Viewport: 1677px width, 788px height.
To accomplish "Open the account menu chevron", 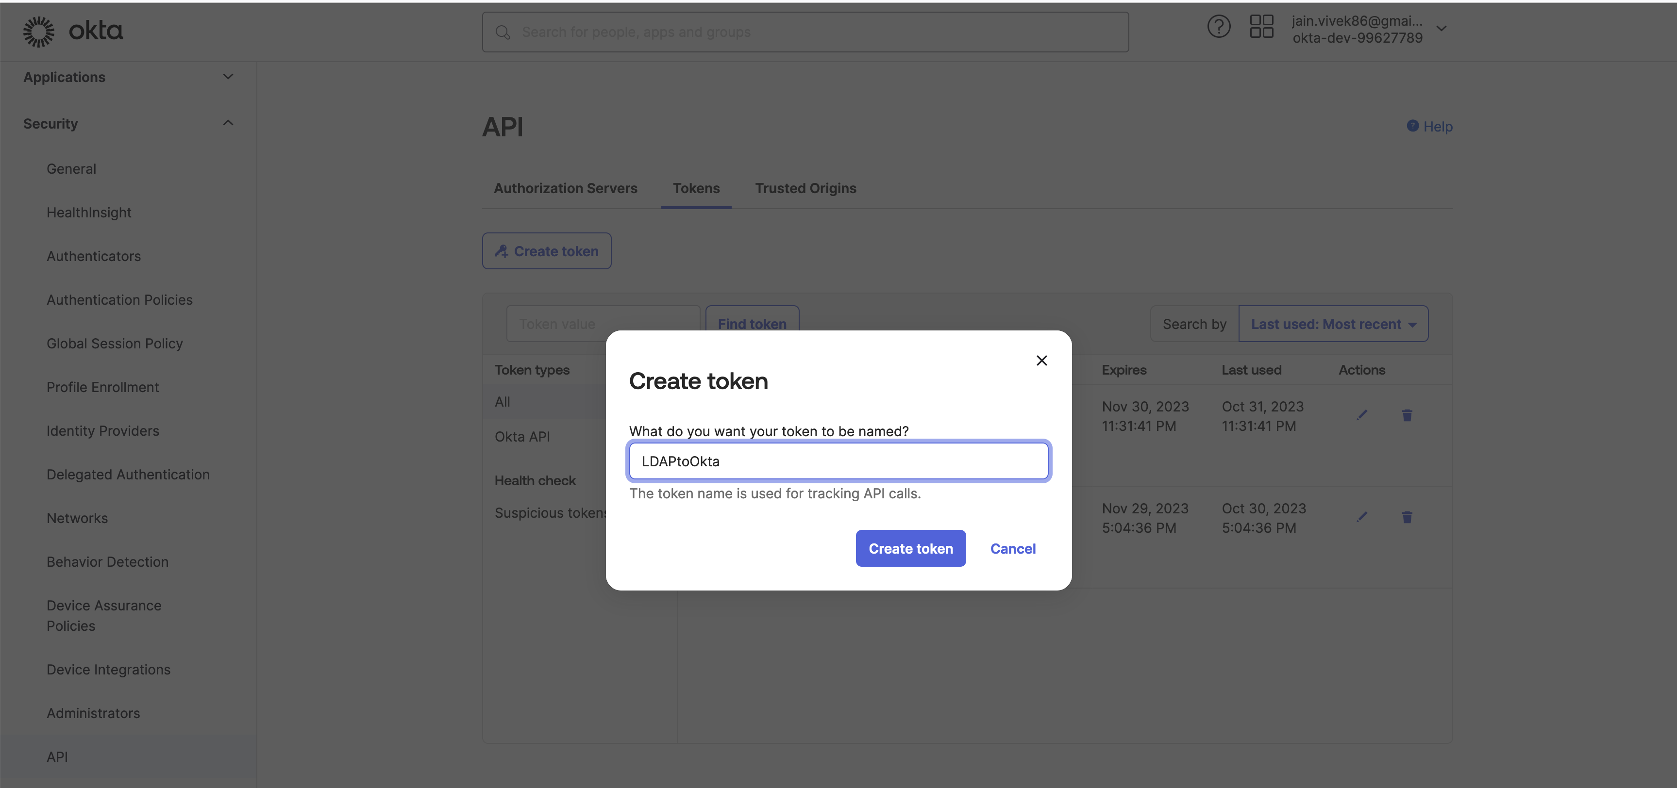I will point(1441,29).
